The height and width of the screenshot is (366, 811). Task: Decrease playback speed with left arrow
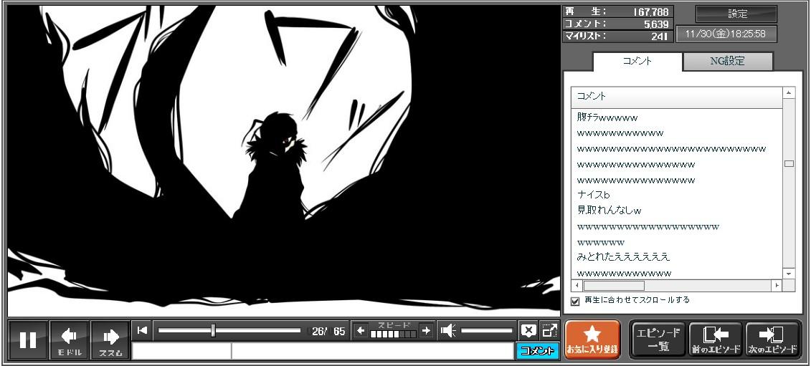[x=361, y=330]
